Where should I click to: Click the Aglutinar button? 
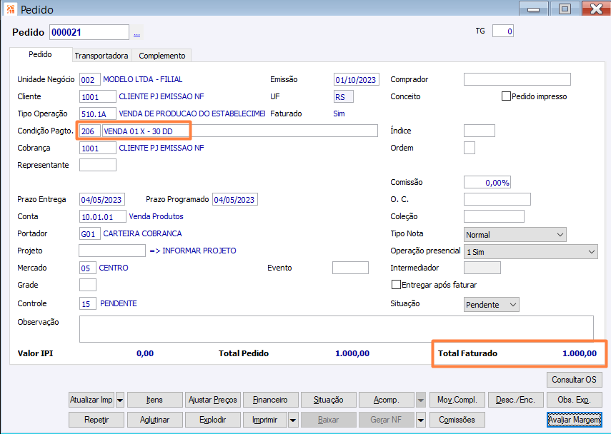point(154,420)
